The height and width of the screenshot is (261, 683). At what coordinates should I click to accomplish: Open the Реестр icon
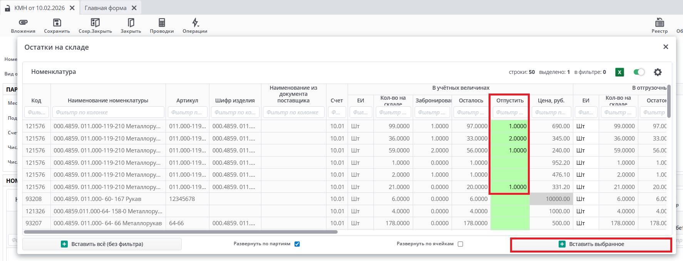tap(660, 23)
